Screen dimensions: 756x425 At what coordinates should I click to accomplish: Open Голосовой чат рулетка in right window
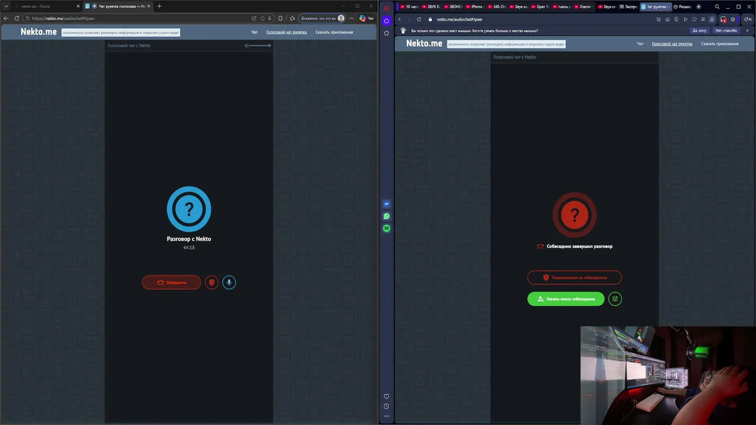672,44
